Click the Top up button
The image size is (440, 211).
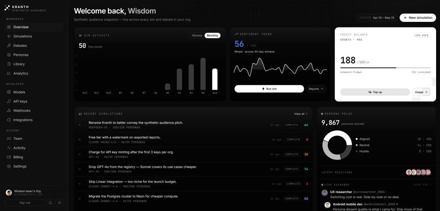[x=375, y=92]
